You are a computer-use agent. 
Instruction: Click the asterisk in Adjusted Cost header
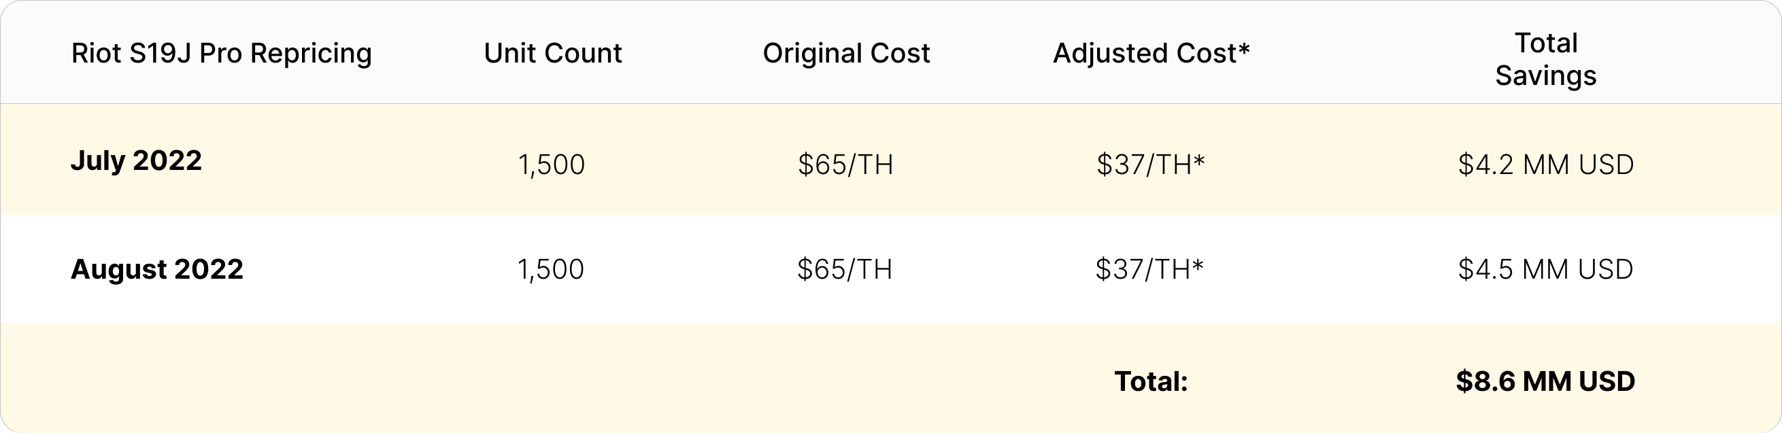1244,48
